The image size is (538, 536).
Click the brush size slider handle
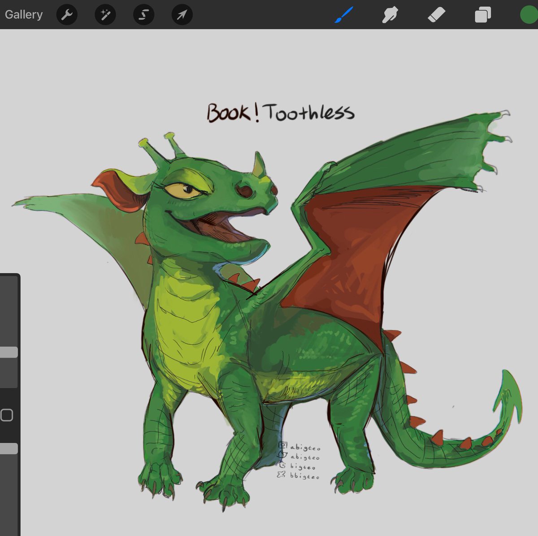coord(9,352)
